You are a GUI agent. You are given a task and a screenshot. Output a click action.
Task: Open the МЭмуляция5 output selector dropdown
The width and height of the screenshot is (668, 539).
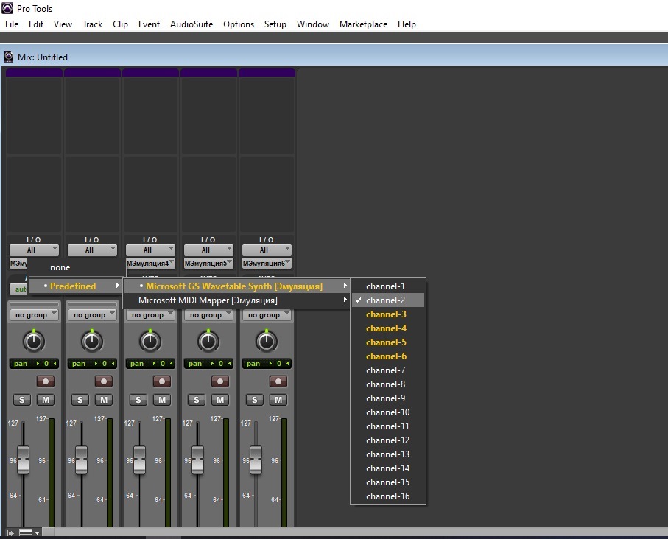click(208, 263)
